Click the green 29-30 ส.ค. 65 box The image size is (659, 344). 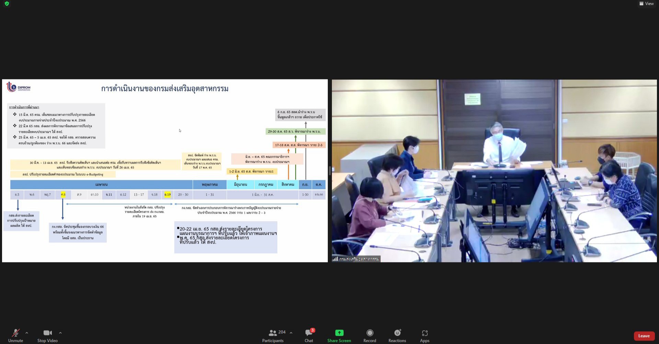point(296,131)
